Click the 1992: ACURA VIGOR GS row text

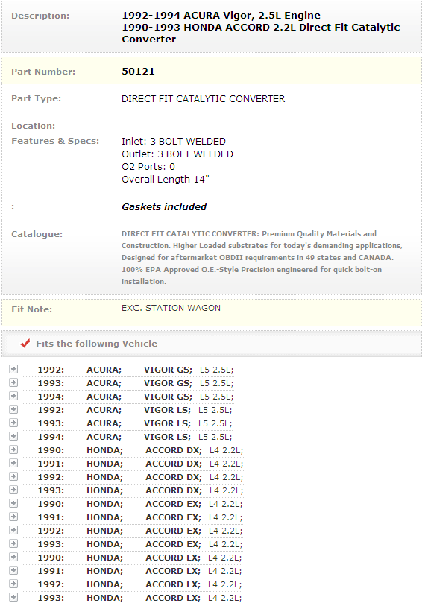(x=135, y=370)
